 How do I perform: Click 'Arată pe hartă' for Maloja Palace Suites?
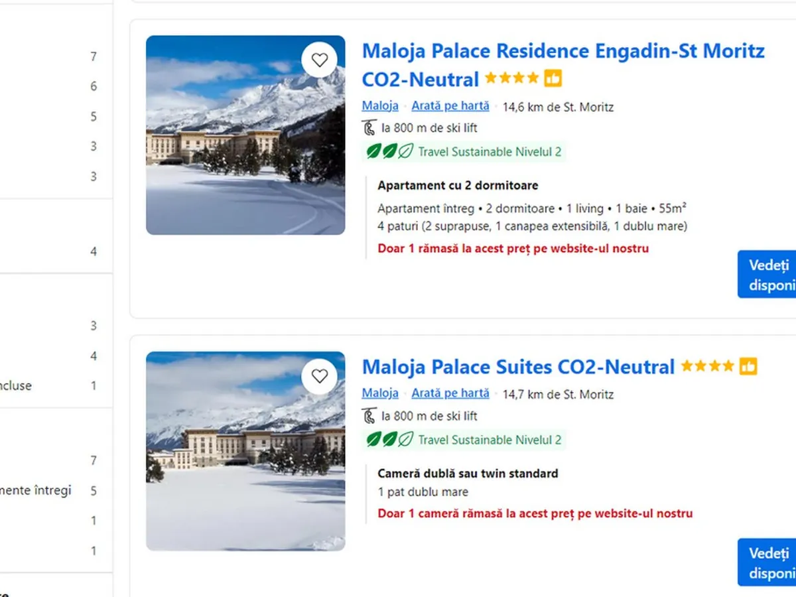450,393
